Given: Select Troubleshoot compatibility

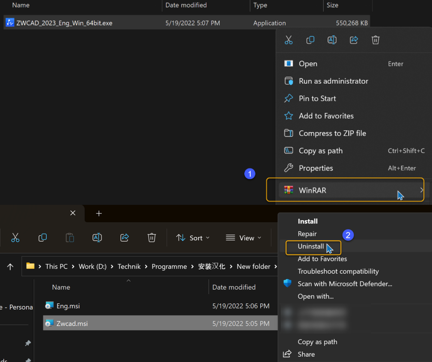Looking at the screenshot, I should [x=338, y=271].
